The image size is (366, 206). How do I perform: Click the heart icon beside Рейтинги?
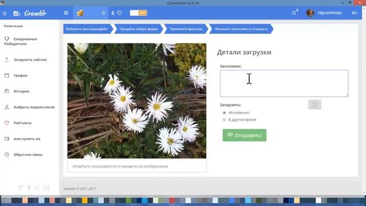7,123
